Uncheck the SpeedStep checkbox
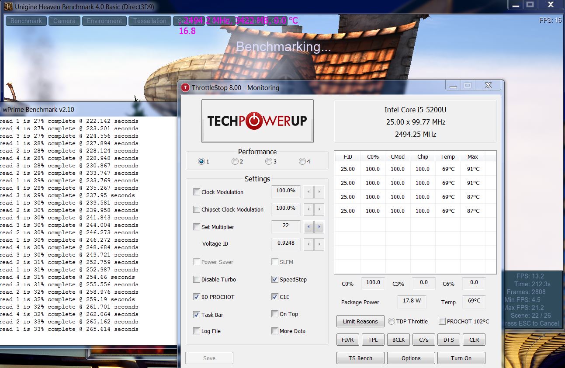The width and height of the screenshot is (565, 368). 275,279
